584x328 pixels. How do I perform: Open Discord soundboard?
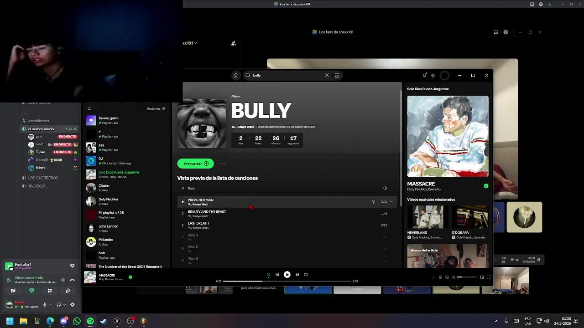pos(68,291)
